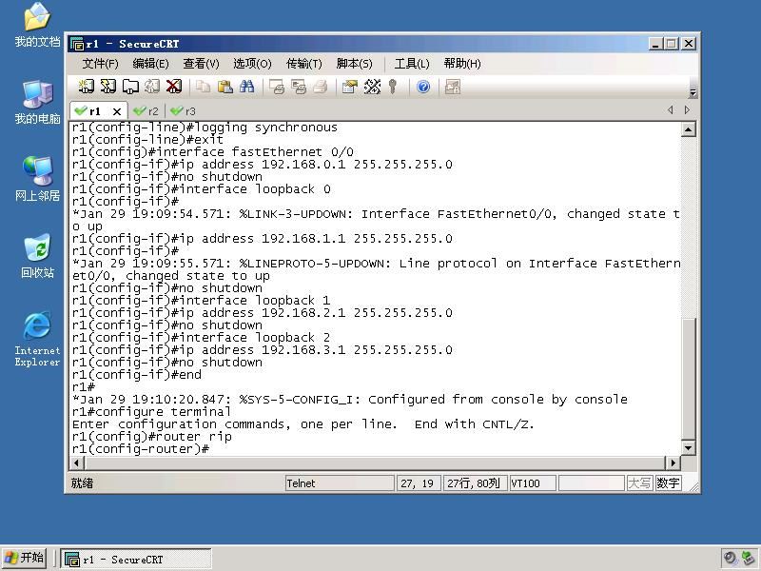The width and height of the screenshot is (761, 571).
Task: Click the Find binoculars icon
Action: pyautogui.click(x=246, y=87)
